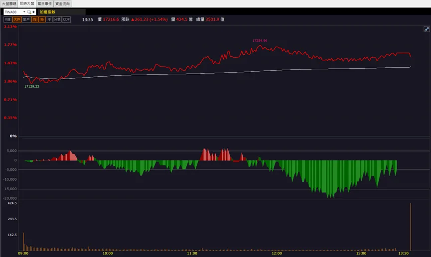Click the -20,000 axis label
This screenshot has height=257, width=431.
pyautogui.click(x=10, y=198)
